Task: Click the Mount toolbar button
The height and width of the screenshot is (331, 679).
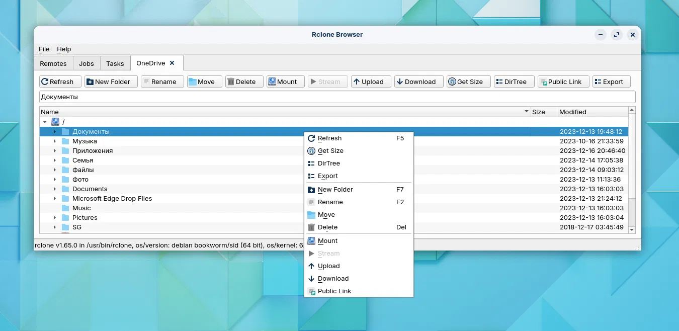Action: tap(285, 81)
